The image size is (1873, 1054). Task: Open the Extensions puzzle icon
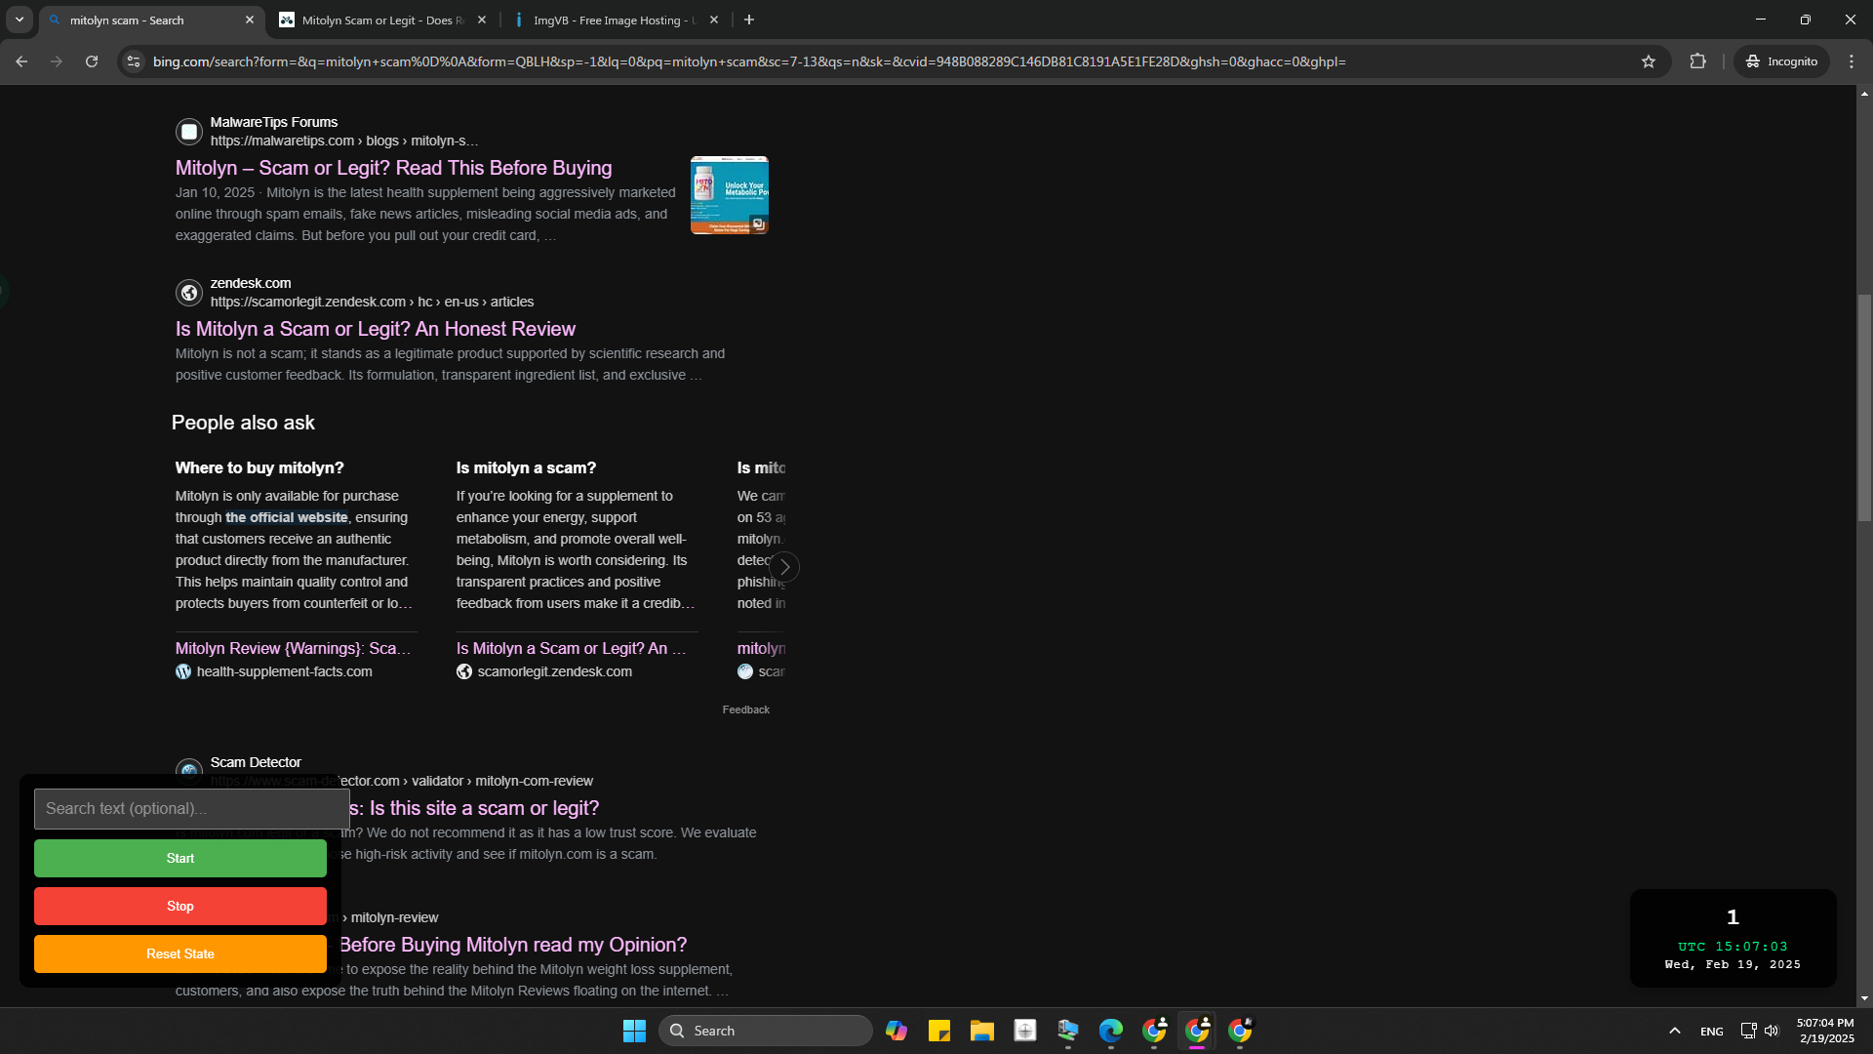coord(1698,61)
